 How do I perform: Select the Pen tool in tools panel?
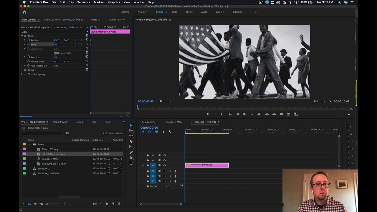point(131,152)
